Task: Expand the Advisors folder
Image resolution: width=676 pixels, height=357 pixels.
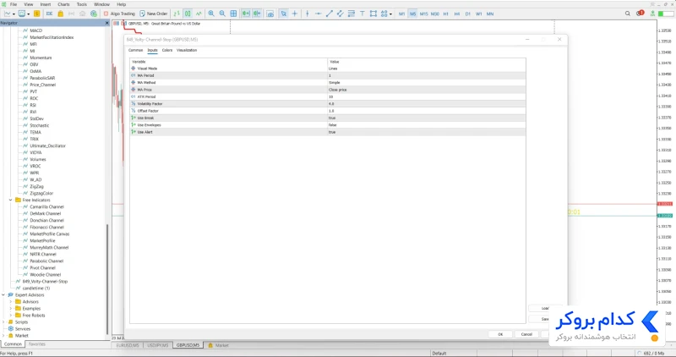Action: click(x=11, y=302)
